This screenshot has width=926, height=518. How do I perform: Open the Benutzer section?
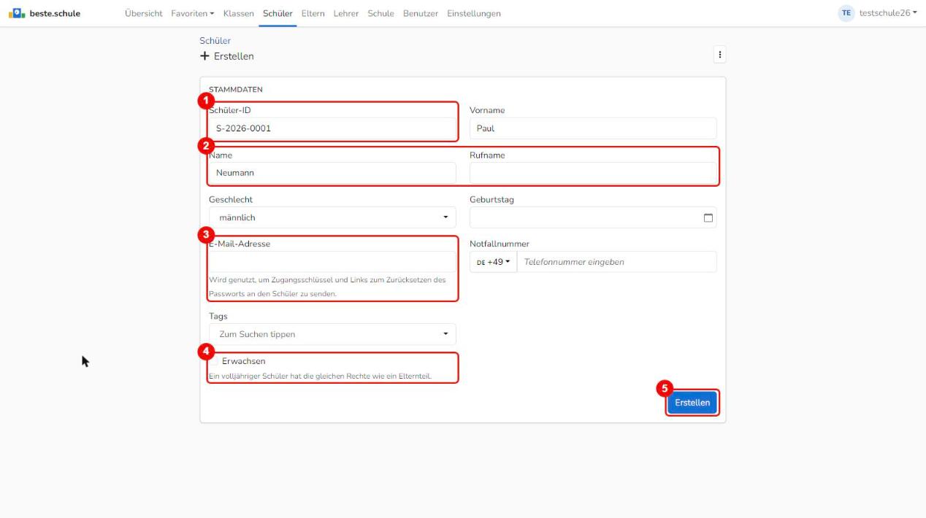[421, 13]
